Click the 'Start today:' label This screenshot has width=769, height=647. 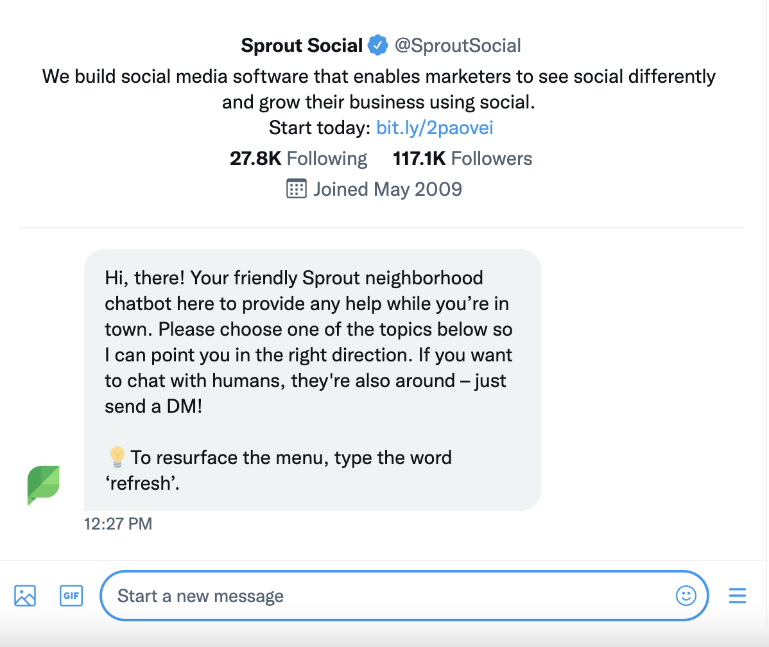[320, 128]
